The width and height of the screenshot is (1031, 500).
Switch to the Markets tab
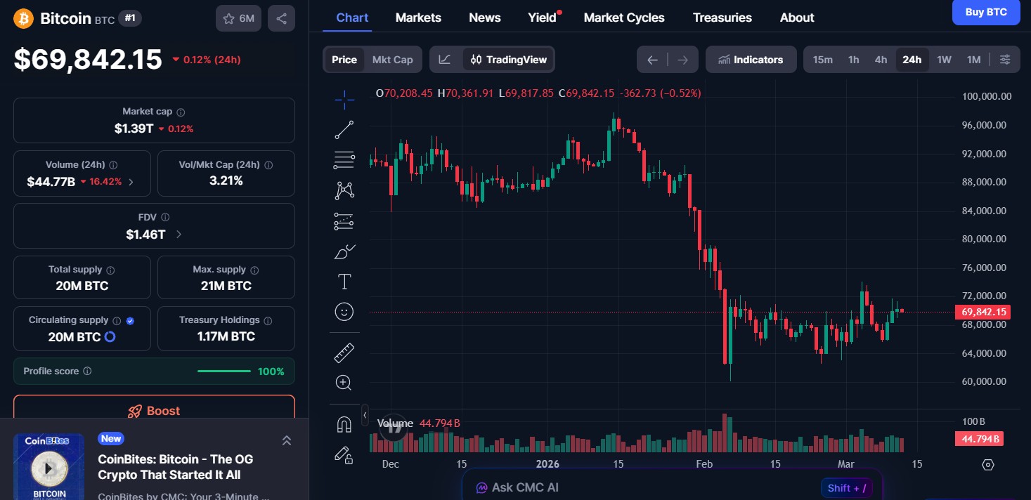point(418,18)
